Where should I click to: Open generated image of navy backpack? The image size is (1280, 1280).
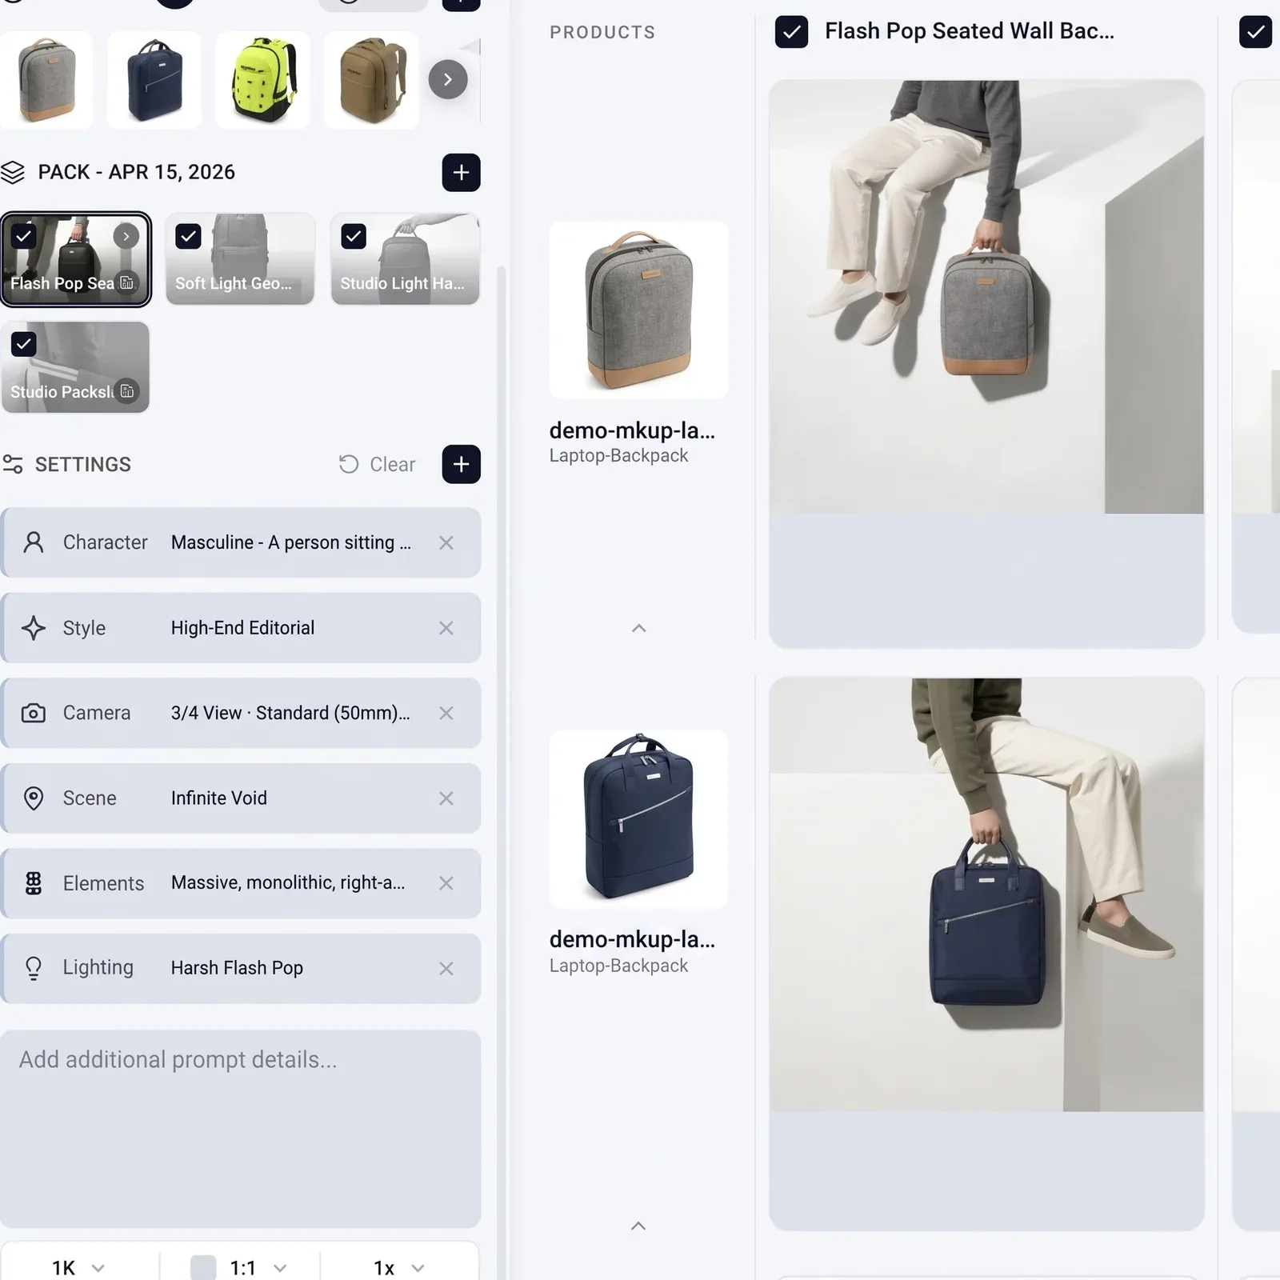click(986, 894)
